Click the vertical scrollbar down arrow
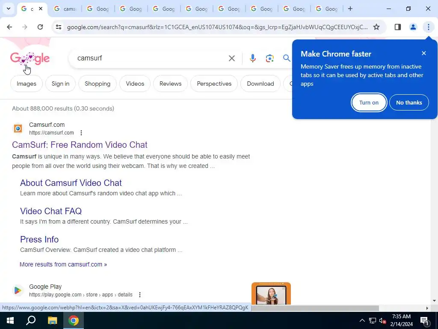This screenshot has width=438, height=329. [434, 301]
